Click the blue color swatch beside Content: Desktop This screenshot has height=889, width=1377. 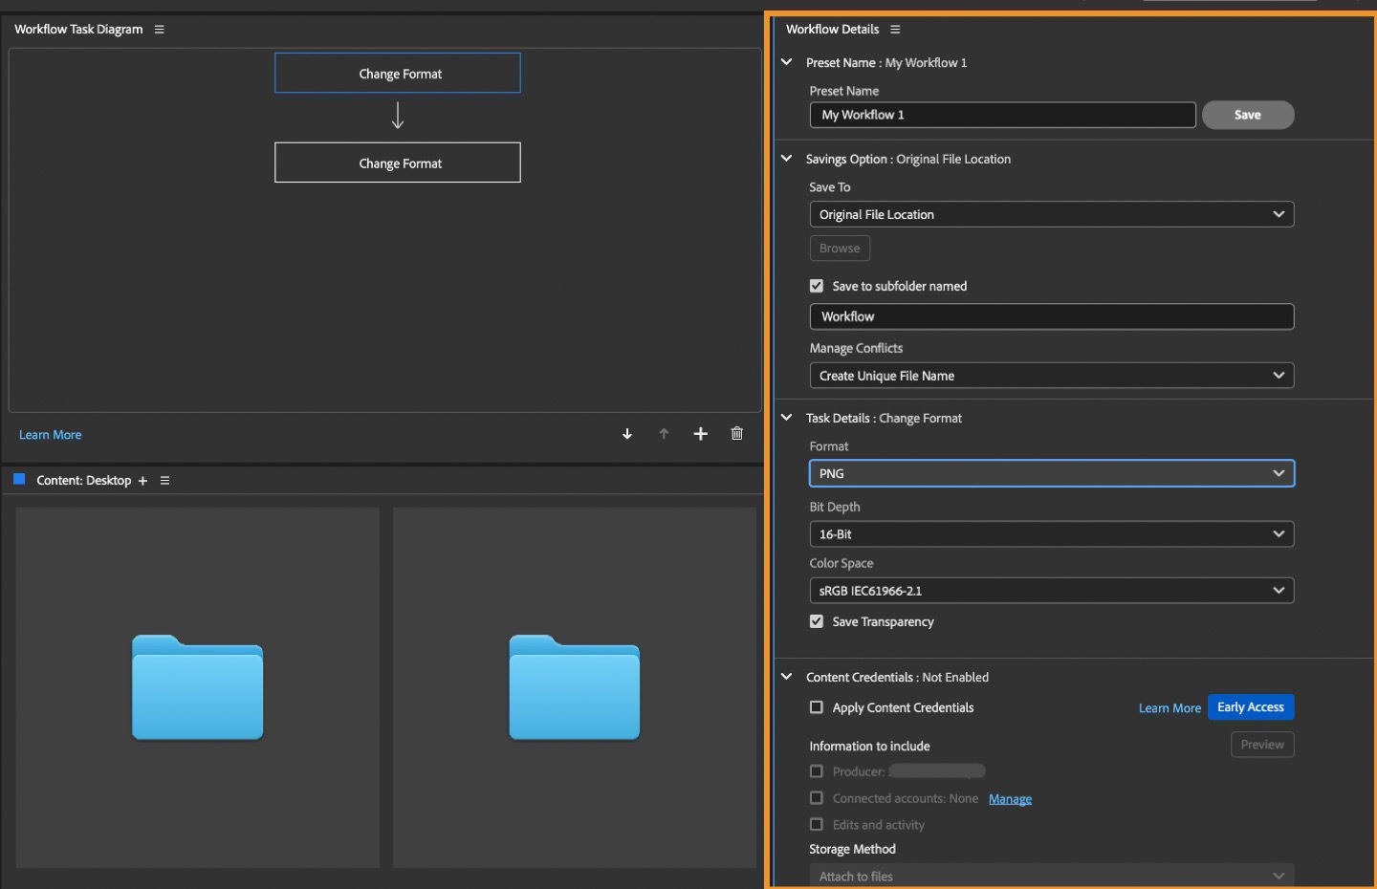click(x=19, y=480)
